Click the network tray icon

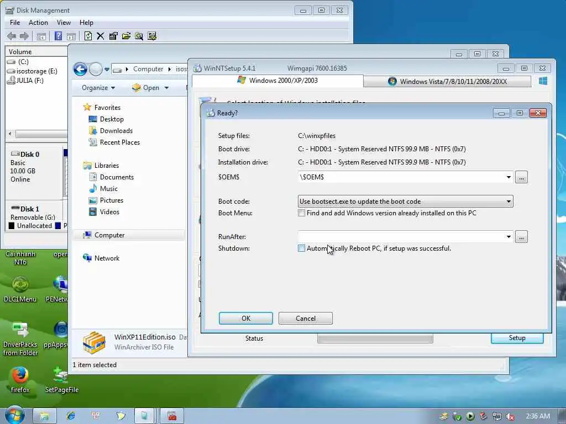pyautogui.click(x=497, y=416)
